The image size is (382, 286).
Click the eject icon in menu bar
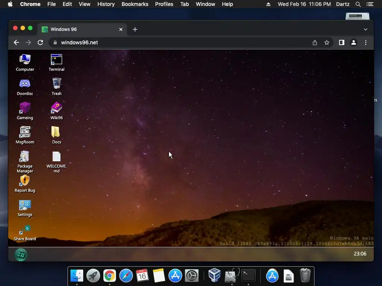[x=268, y=4]
